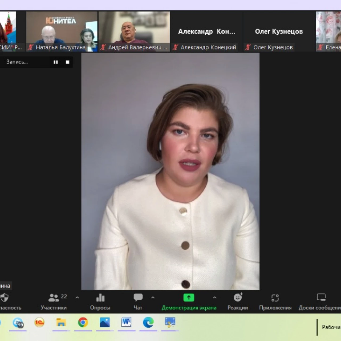Select Андрей Валерьевич's video thumbnail
Screen dimensions: 341x341
point(134,31)
